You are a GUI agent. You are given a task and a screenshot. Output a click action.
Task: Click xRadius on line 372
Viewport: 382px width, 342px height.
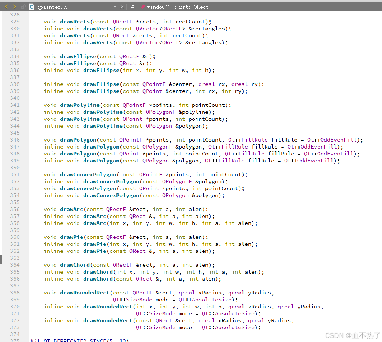[230, 320]
